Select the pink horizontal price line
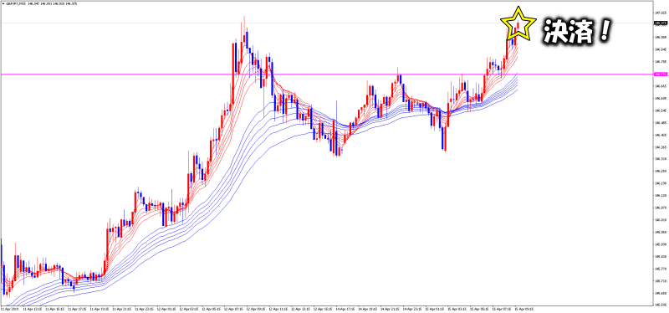 pyautogui.click(x=326, y=74)
